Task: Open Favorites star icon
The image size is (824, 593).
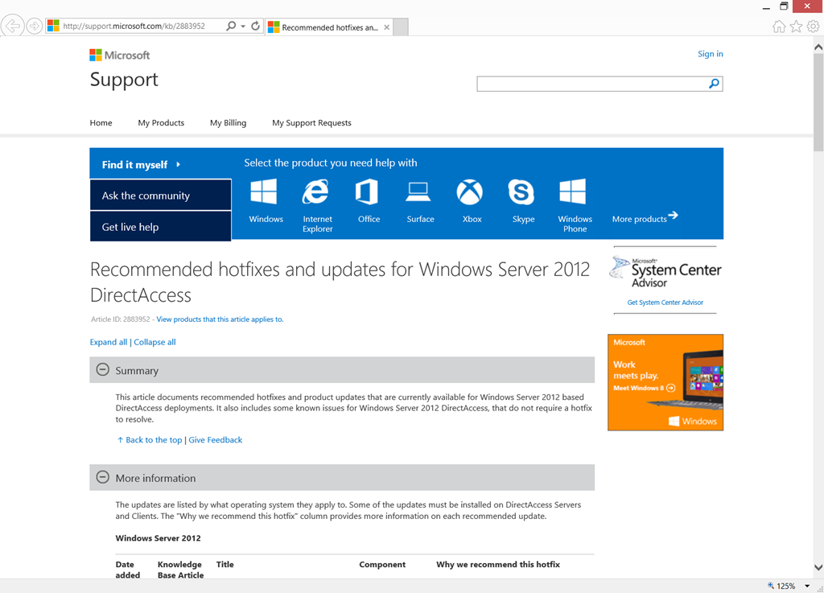Action: pyautogui.click(x=796, y=27)
